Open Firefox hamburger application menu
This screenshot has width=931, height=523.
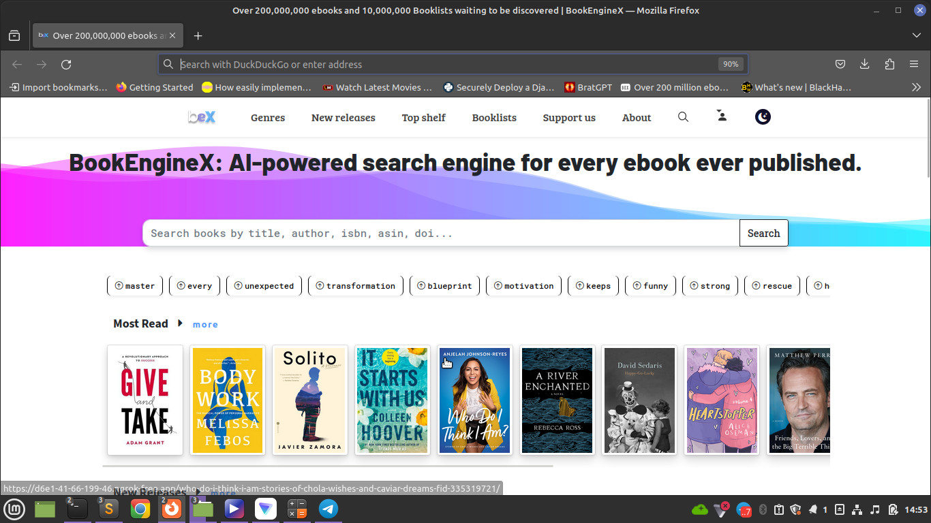point(914,64)
